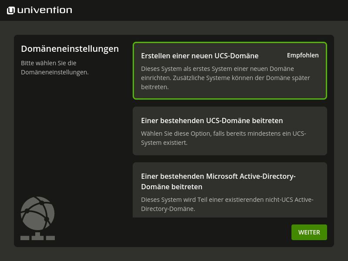The width and height of the screenshot is (348, 261).
Task: Click the green WEITER button background
Action: coord(309,232)
